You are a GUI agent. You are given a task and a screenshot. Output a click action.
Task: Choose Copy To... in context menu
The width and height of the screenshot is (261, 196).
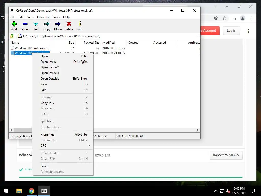pyautogui.click(x=62, y=103)
